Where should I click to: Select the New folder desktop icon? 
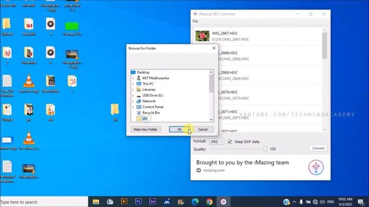point(51,84)
